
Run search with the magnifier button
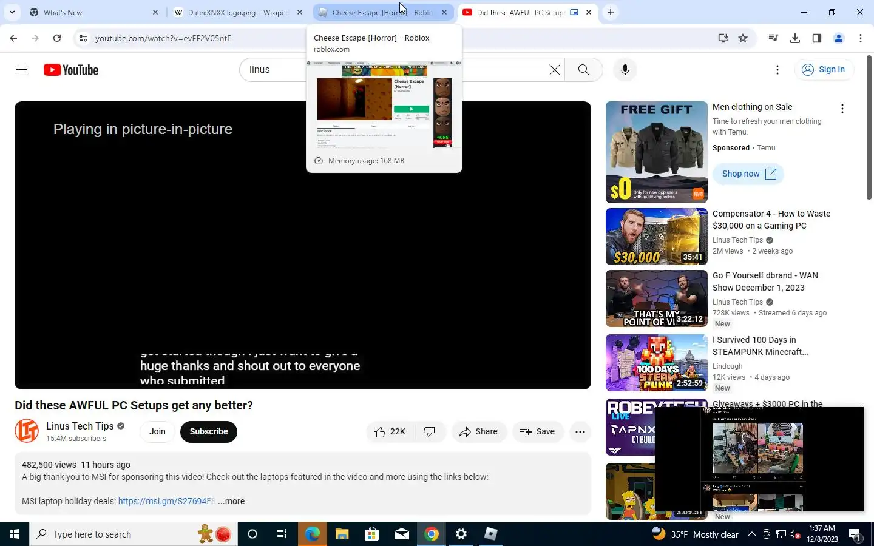(x=583, y=70)
